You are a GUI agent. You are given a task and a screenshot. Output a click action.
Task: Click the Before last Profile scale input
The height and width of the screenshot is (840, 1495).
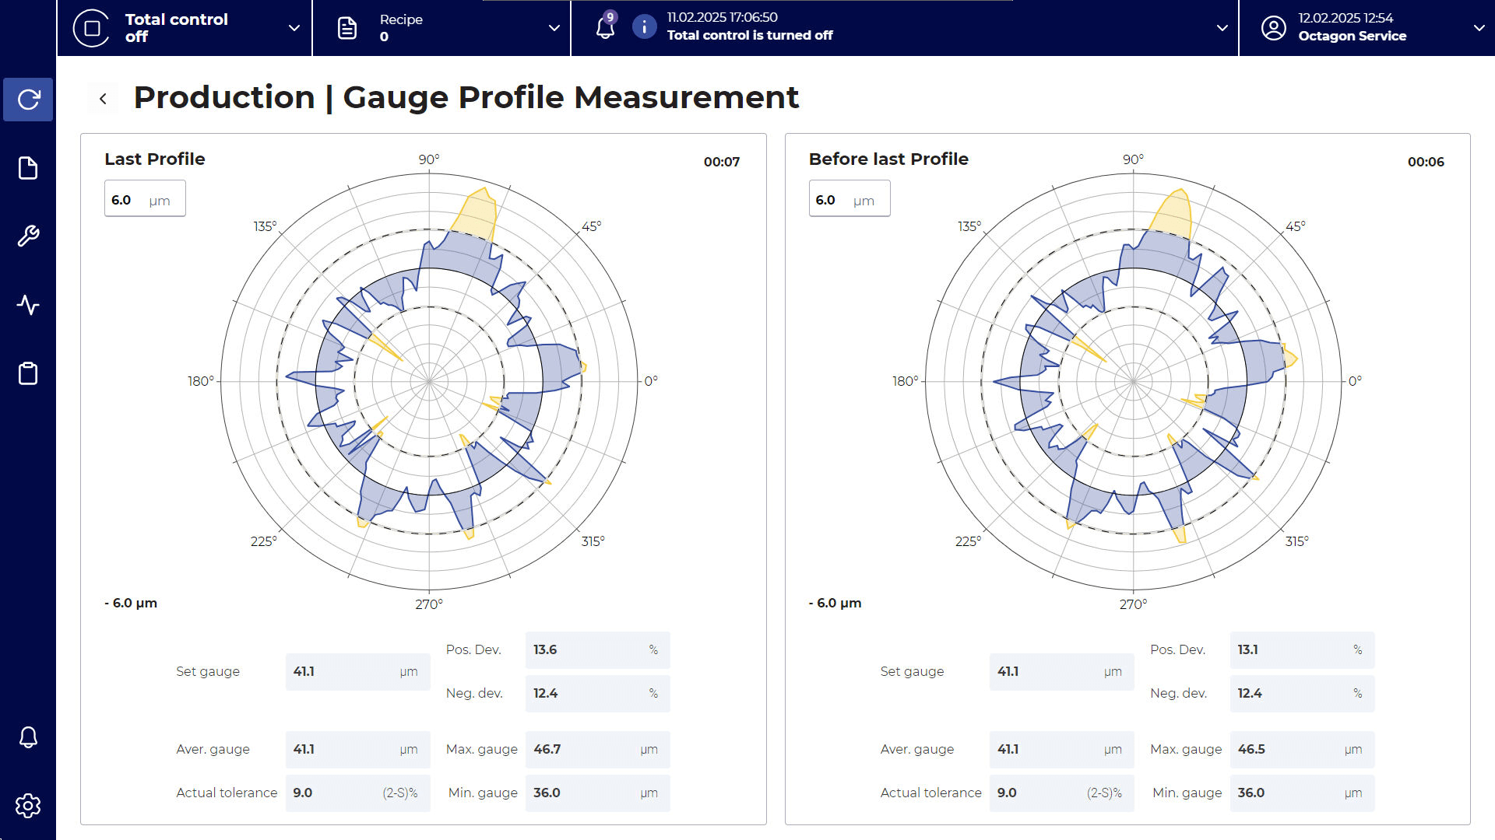849,200
